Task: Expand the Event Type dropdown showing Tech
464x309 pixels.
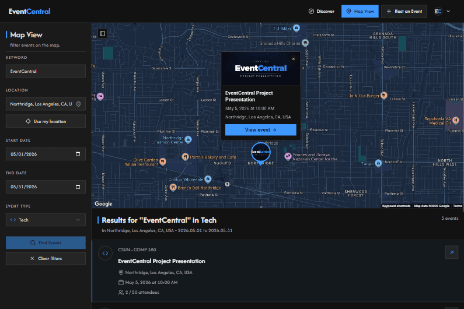Action: coord(46,220)
